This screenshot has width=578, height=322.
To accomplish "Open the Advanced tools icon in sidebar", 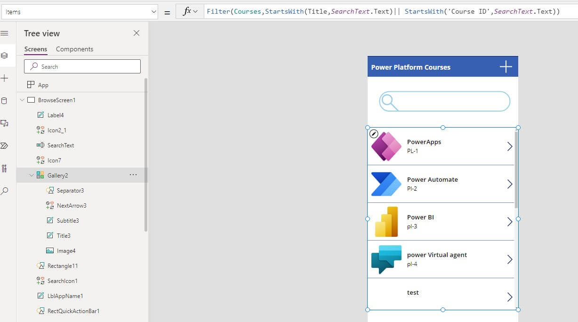I will (5, 169).
